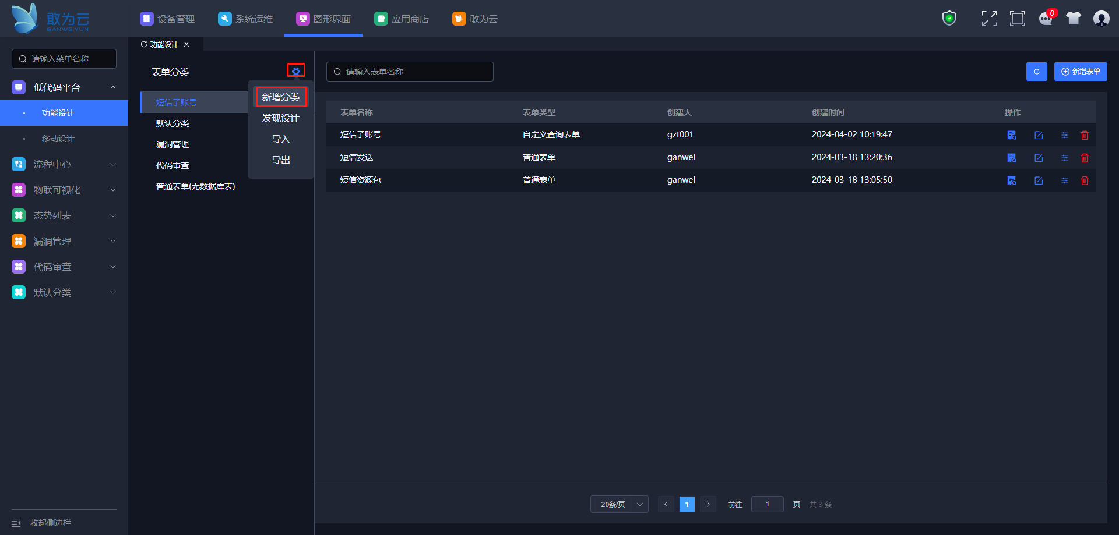Click the 自定义查询表单 type cell
This screenshot has width=1119, height=535.
tap(551, 134)
